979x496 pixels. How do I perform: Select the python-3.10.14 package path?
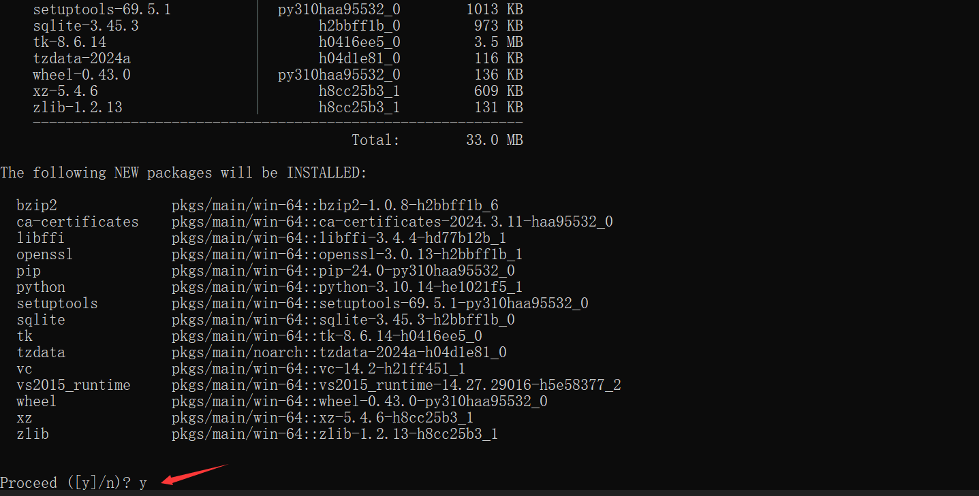coord(347,287)
